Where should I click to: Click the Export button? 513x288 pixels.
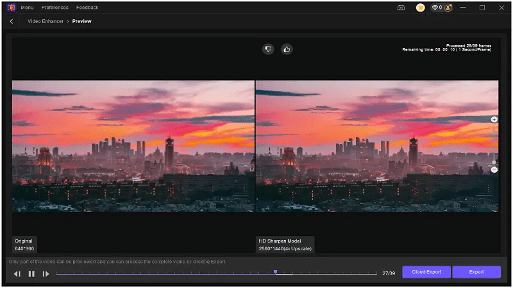[x=476, y=272]
